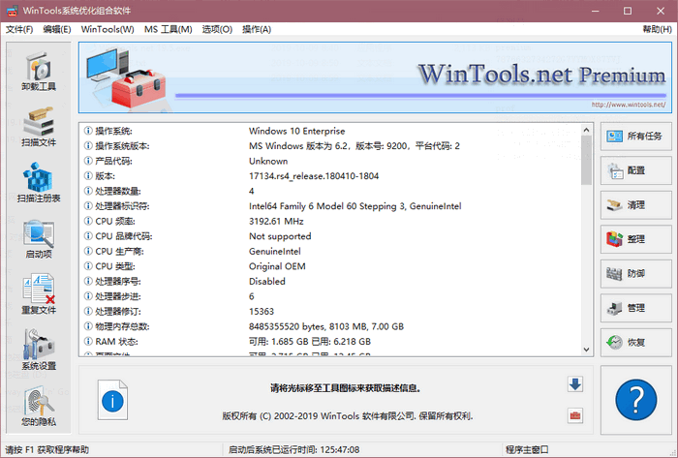Open the 选项(O) menu

[217, 29]
